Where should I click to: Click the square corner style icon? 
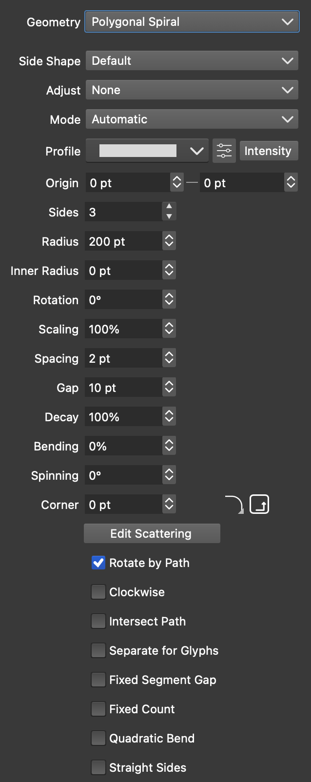click(259, 504)
